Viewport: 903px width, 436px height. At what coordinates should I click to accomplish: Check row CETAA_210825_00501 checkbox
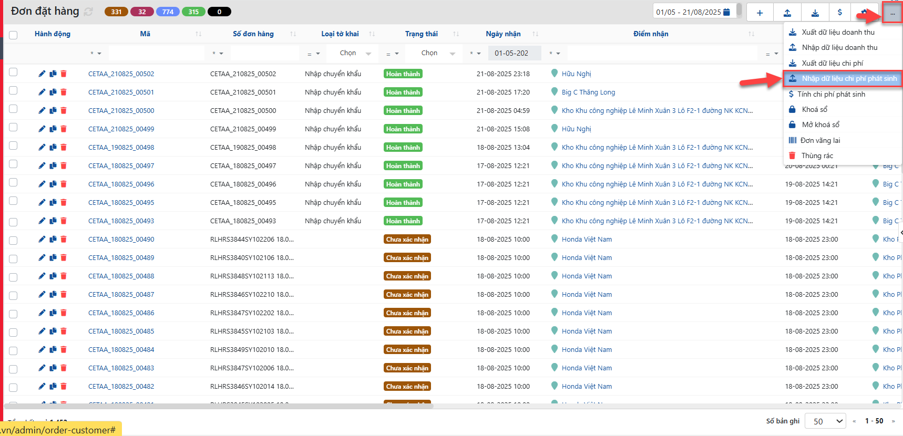(13, 90)
